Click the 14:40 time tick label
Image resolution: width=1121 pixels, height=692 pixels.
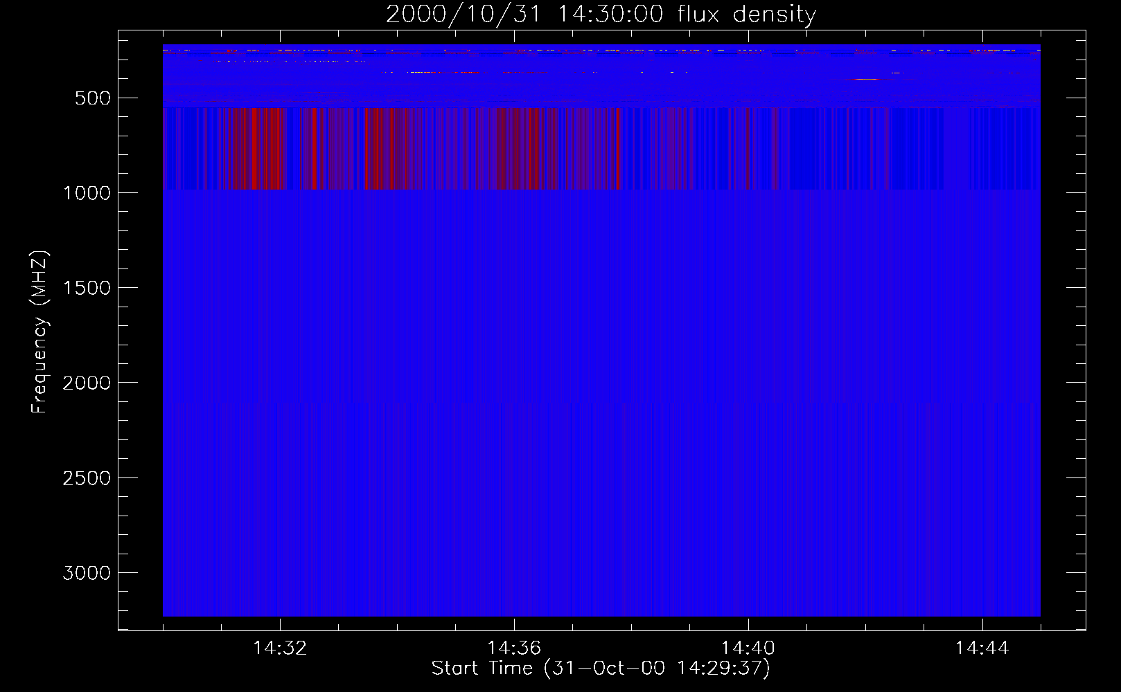click(748, 648)
